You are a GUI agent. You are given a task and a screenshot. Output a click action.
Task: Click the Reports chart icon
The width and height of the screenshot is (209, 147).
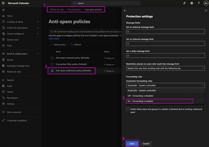pyautogui.click(x=4, y=80)
